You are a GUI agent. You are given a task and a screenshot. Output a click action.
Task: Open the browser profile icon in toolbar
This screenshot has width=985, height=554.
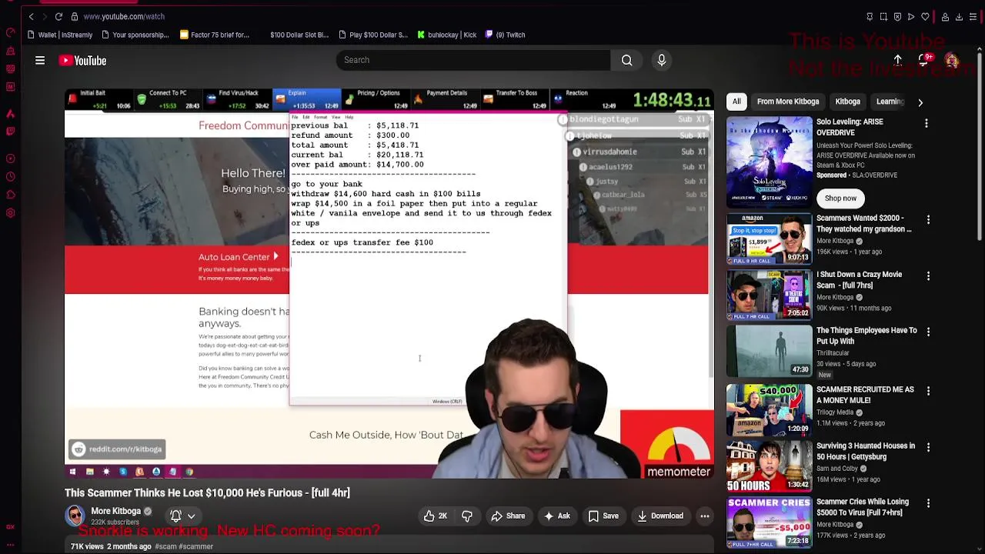pos(946,16)
